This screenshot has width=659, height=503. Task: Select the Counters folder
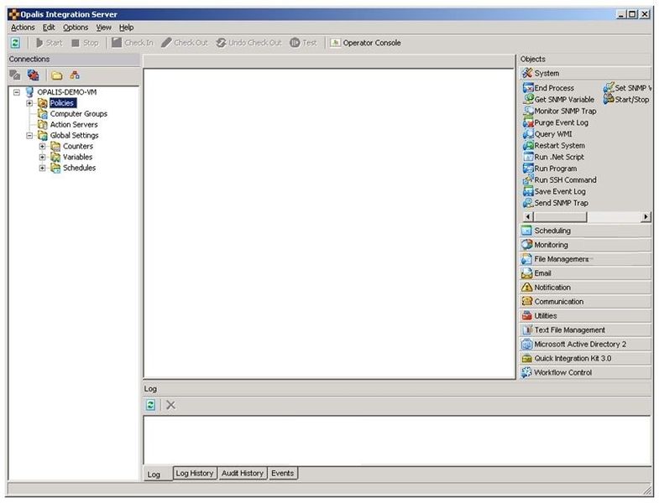point(78,146)
